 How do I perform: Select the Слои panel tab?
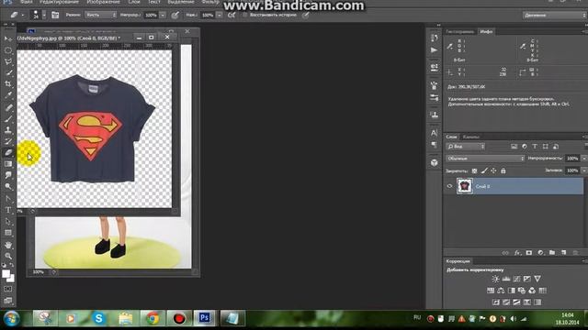point(451,137)
